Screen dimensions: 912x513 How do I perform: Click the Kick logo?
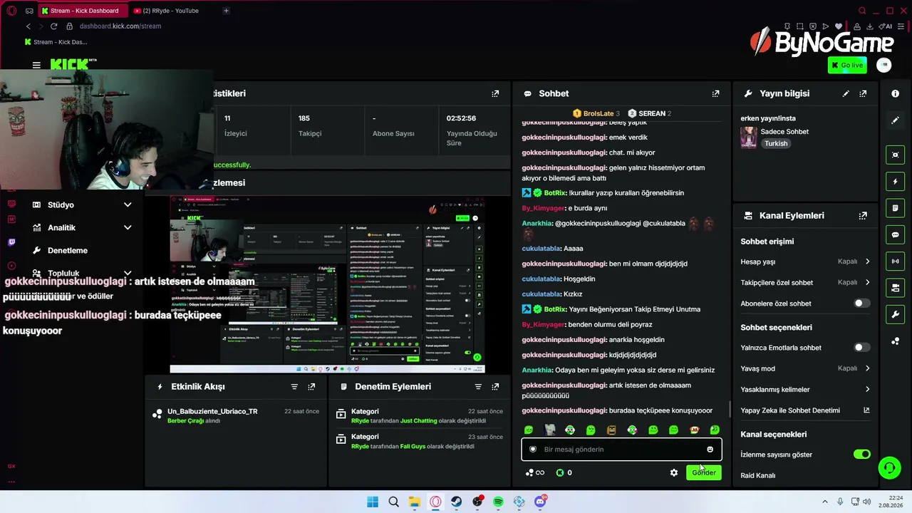tap(70, 65)
